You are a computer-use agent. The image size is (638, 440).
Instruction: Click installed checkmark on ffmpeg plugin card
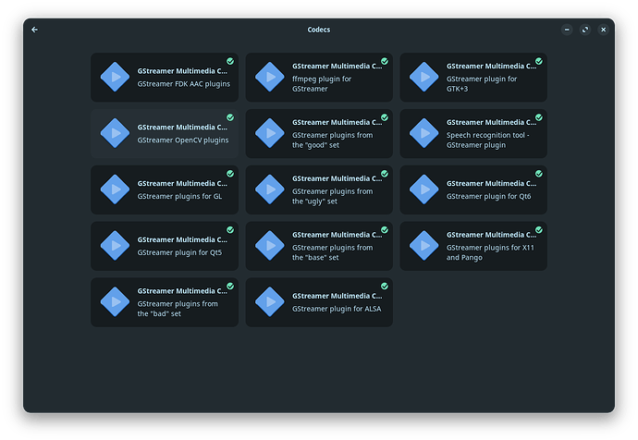click(385, 61)
